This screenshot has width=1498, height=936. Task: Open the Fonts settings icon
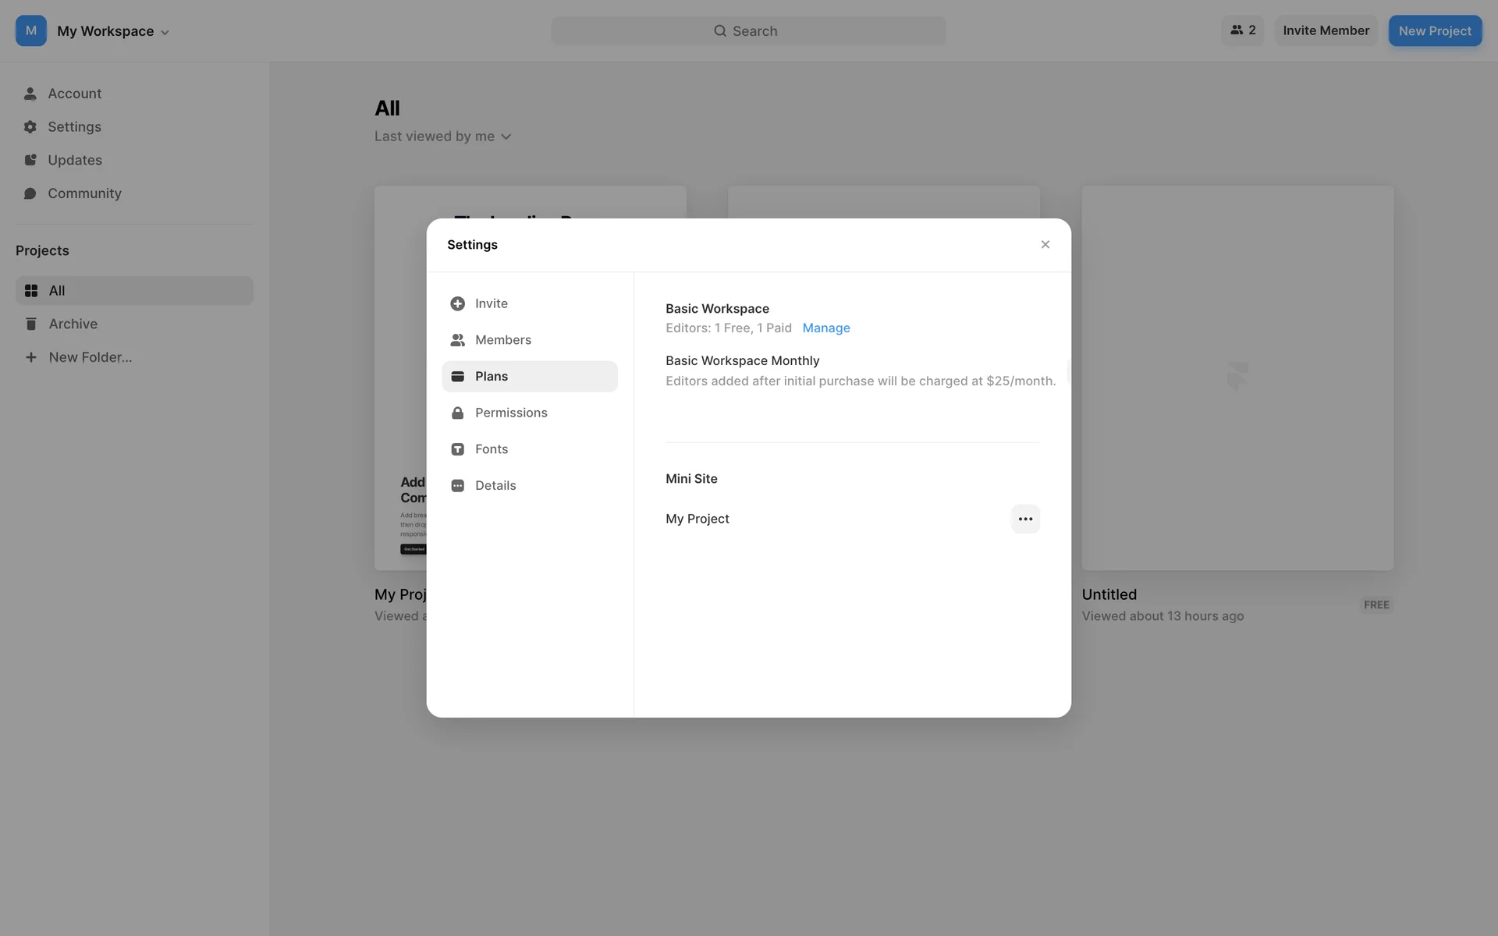tap(458, 449)
